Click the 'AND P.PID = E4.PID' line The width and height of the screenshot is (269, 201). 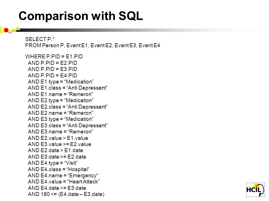click(52, 75)
